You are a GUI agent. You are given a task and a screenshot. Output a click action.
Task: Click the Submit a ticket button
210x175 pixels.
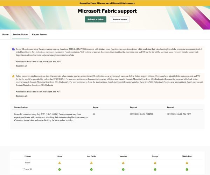(96, 19)
